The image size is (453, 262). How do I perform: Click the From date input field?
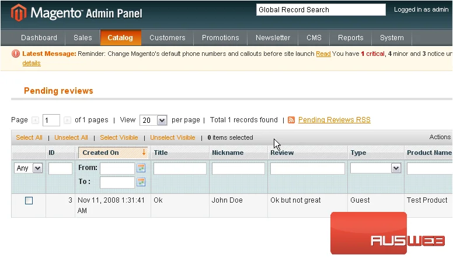point(117,168)
